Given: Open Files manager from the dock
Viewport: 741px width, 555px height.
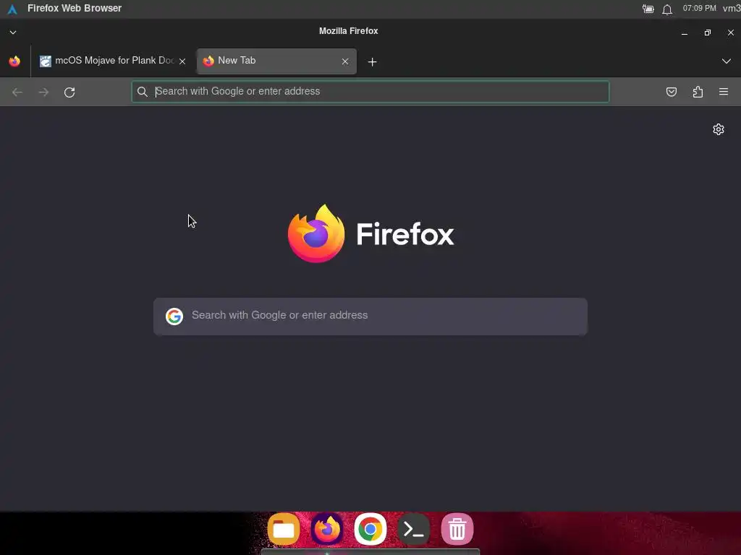Looking at the screenshot, I should click(284, 529).
